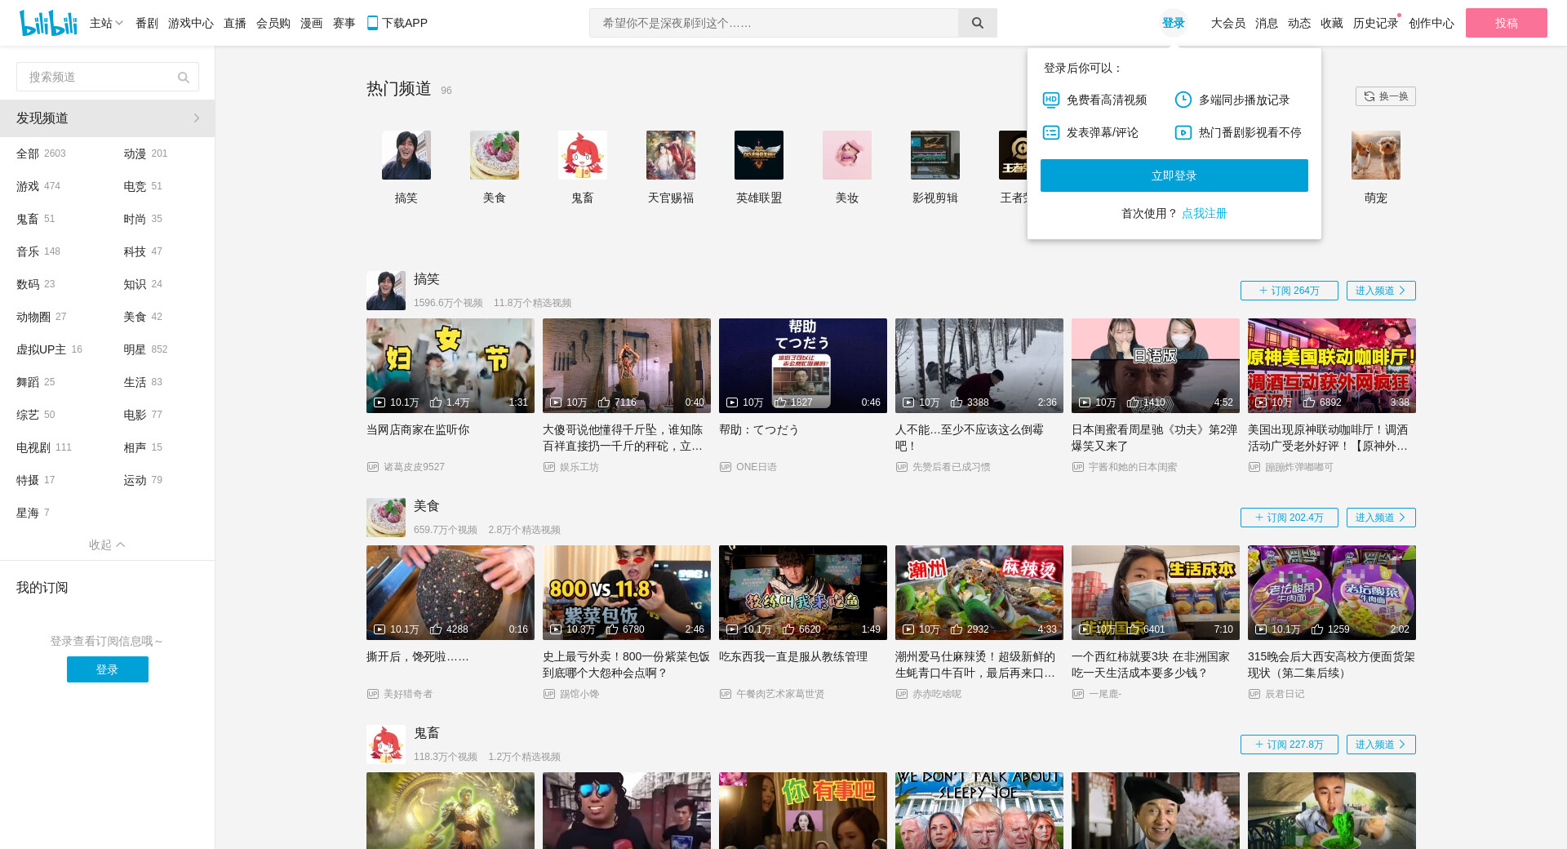Viewport: 1567px width, 849px height.
Task: Click the 换一换 refresh button
Action: coord(1385,96)
